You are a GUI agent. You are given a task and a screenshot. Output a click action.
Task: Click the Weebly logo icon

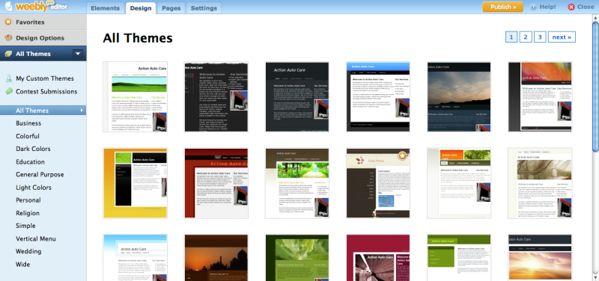pyautogui.click(x=7, y=7)
